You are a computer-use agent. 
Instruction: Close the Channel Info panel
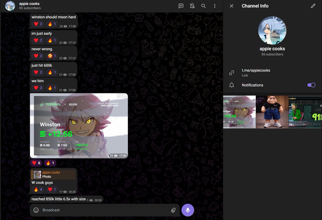(x=232, y=6)
